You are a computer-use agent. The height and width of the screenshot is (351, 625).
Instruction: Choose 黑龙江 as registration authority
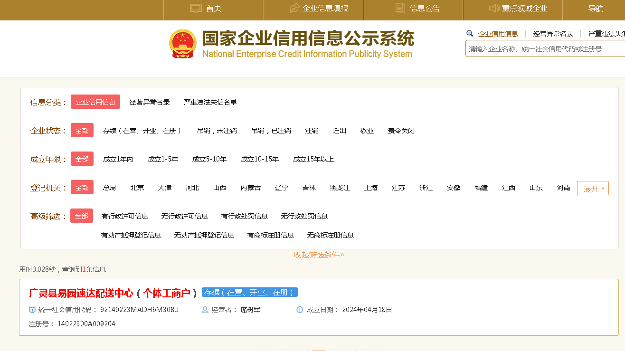click(340, 188)
